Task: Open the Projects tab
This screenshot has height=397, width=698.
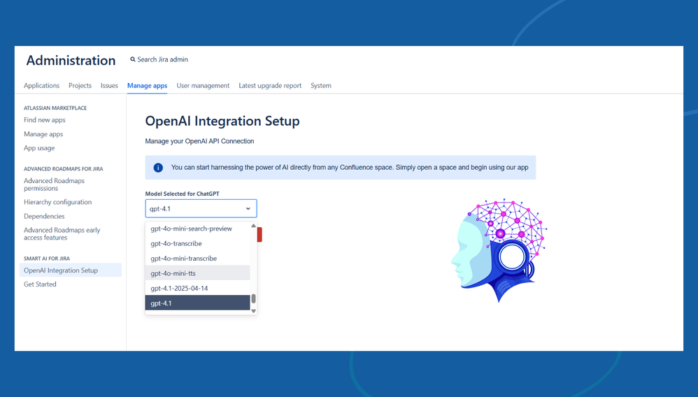Action: pos(80,85)
